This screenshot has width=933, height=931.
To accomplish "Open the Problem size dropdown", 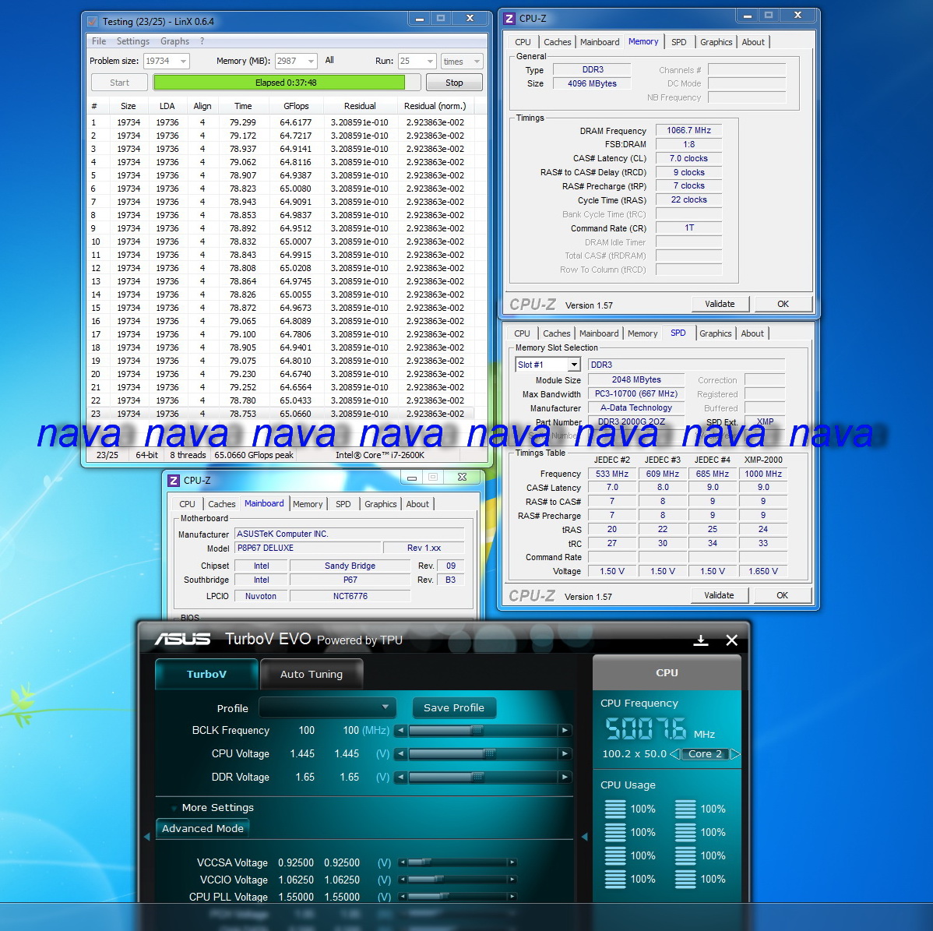I will click(183, 62).
